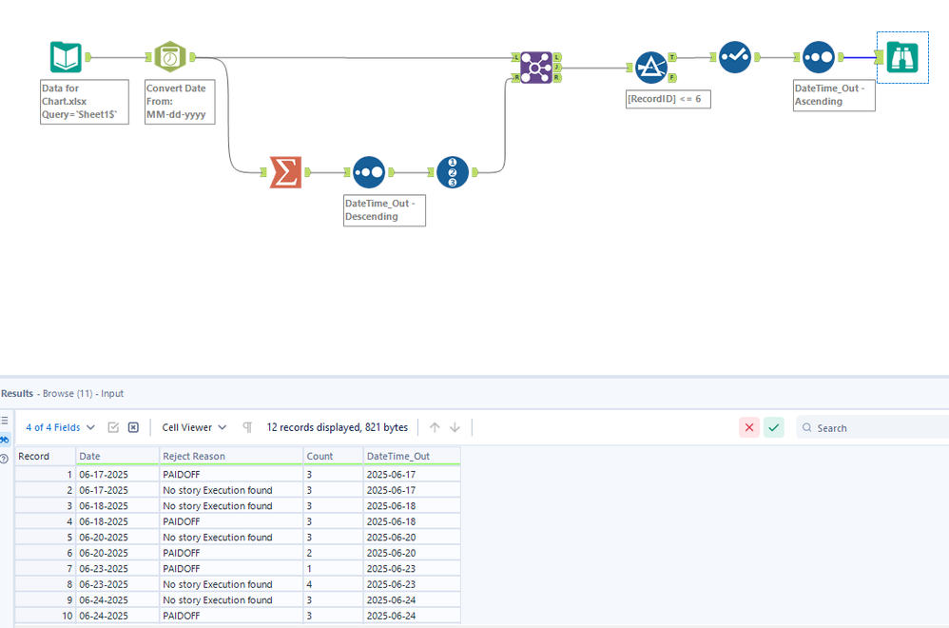Click the Count column header
The width and height of the screenshot is (949, 628).
[x=334, y=456]
